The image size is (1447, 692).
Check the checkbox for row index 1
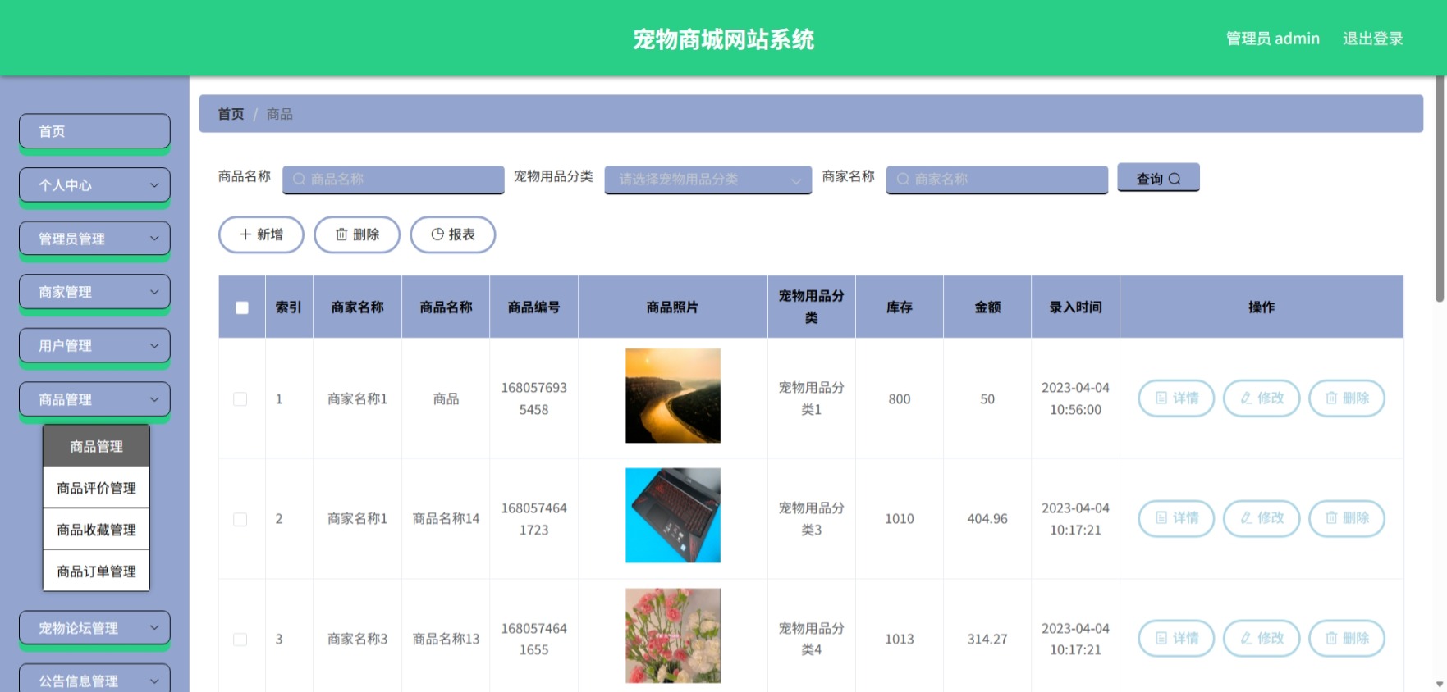[x=240, y=399]
